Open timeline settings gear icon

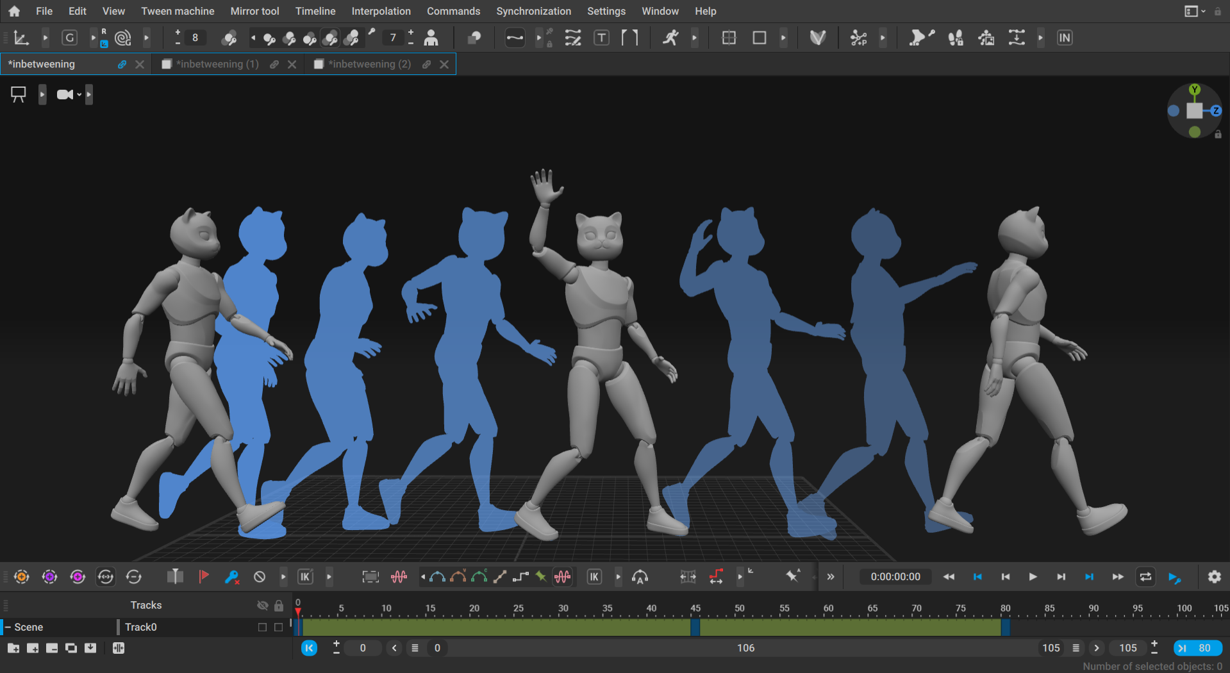[x=1214, y=577]
